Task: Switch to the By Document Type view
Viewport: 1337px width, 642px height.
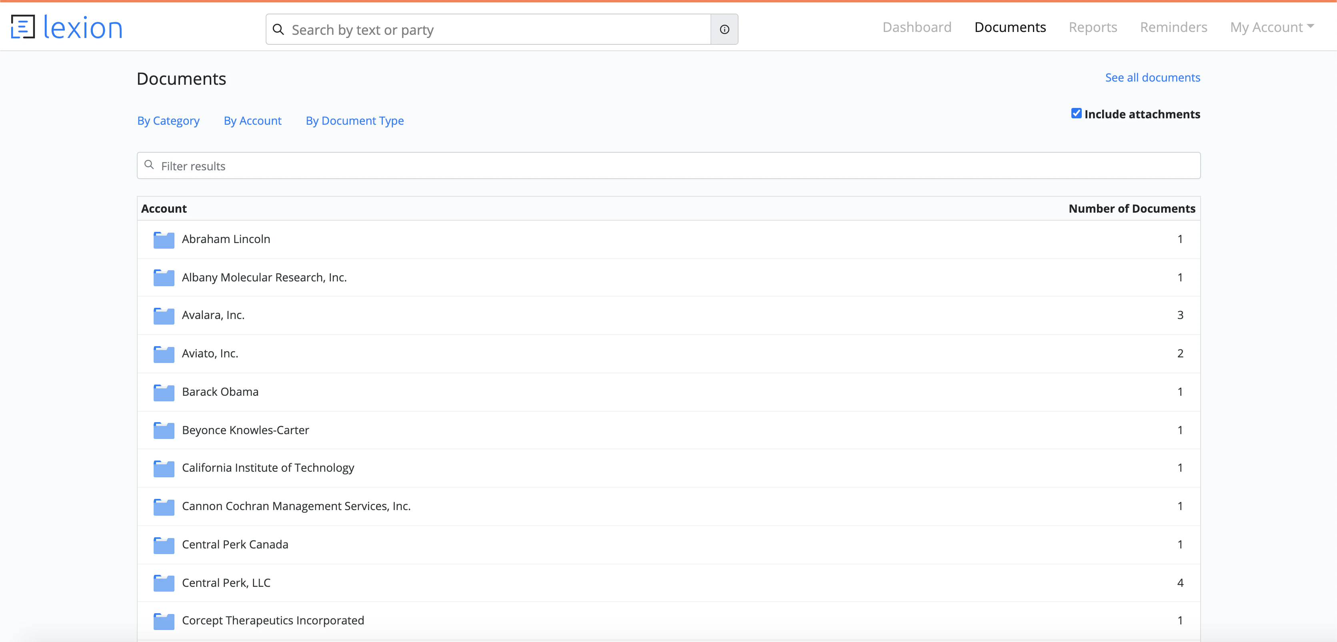Action: pos(354,120)
